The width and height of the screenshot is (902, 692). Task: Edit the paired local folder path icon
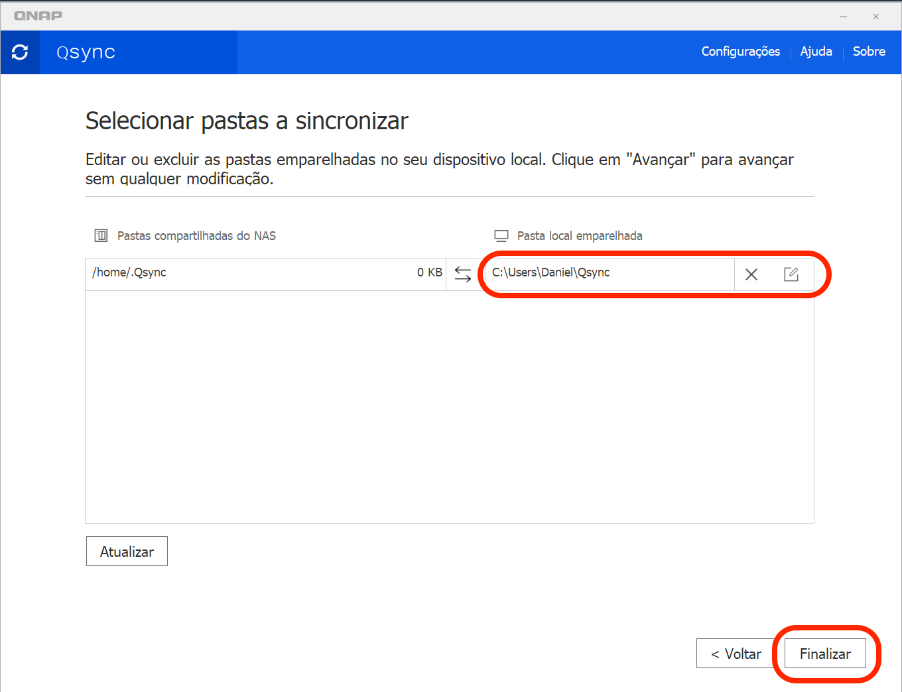[x=791, y=274]
